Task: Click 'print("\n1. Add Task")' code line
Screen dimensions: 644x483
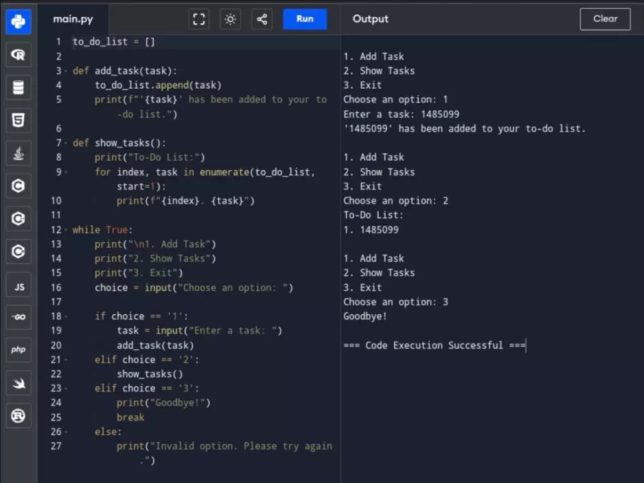Action: click(x=155, y=244)
